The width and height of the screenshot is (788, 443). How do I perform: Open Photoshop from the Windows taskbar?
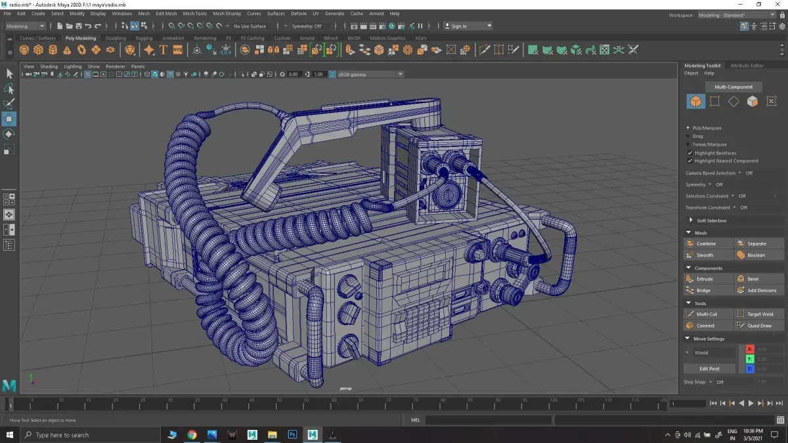coord(292,434)
